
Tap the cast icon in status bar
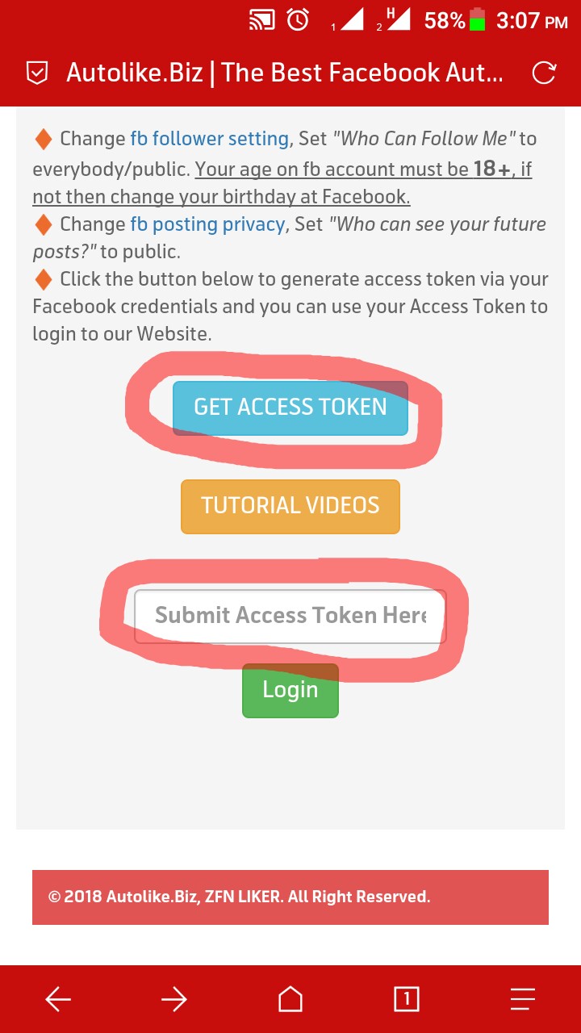click(262, 21)
